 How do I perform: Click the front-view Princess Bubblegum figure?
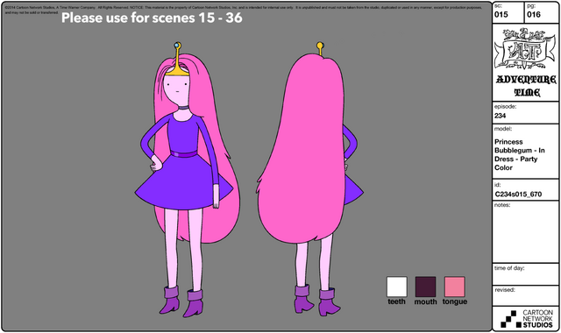coord(187,179)
